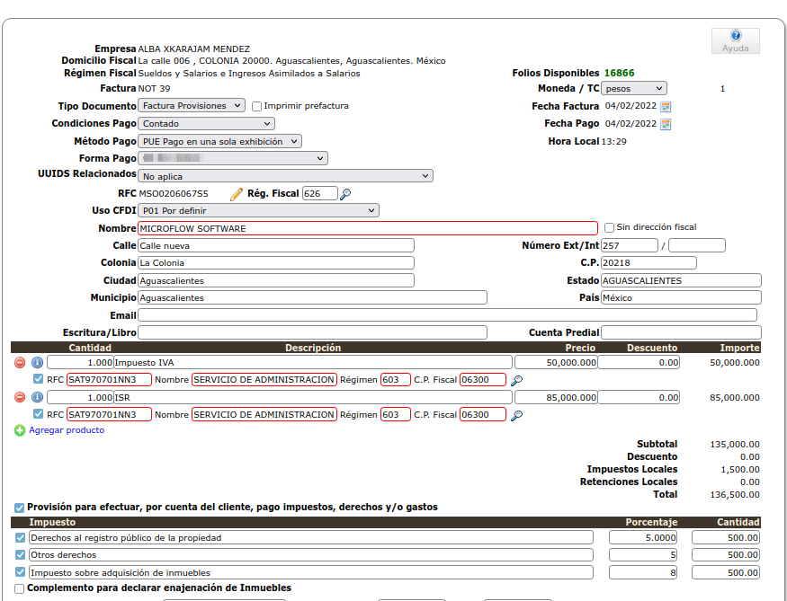Click price field showing 50,000.000

[556, 362]
